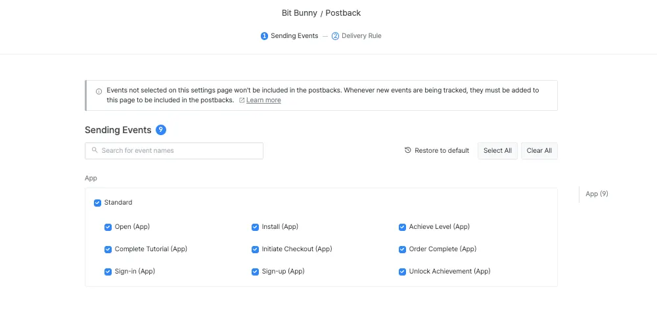Screen dimensions: 657x328
Task: Click the Sending Events count badge
Action: (x=161, y=130)
